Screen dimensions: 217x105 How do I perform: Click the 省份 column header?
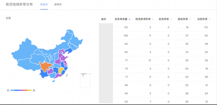pyautogui.click(x=103, y=19)
